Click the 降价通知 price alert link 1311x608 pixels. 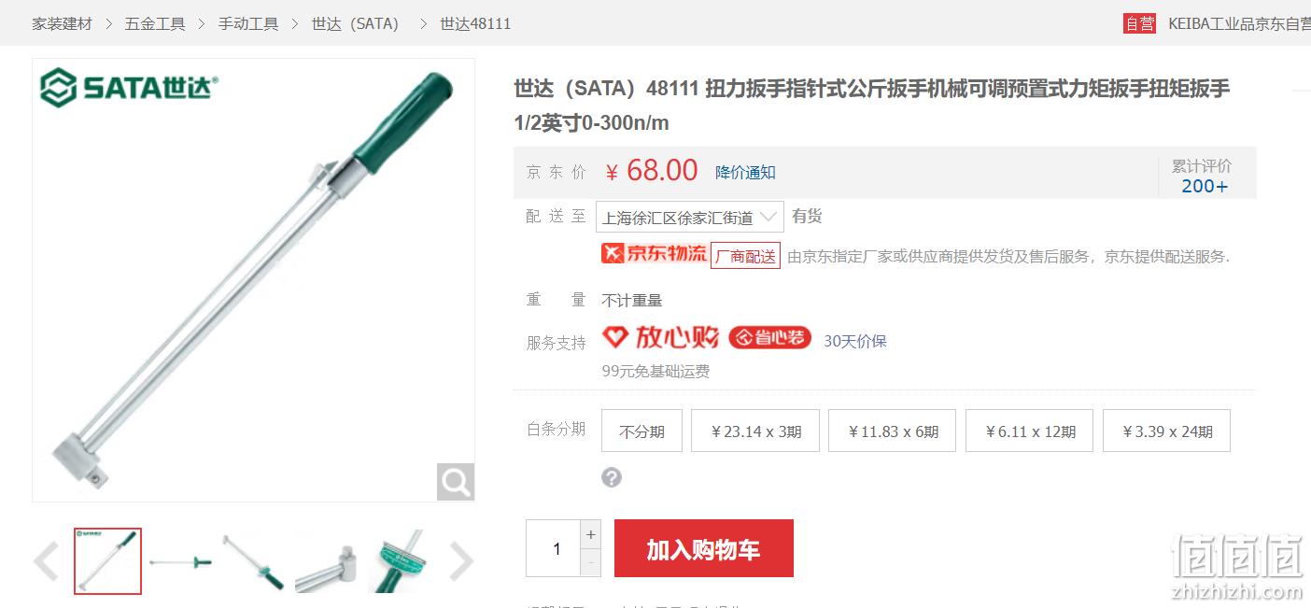745,172
